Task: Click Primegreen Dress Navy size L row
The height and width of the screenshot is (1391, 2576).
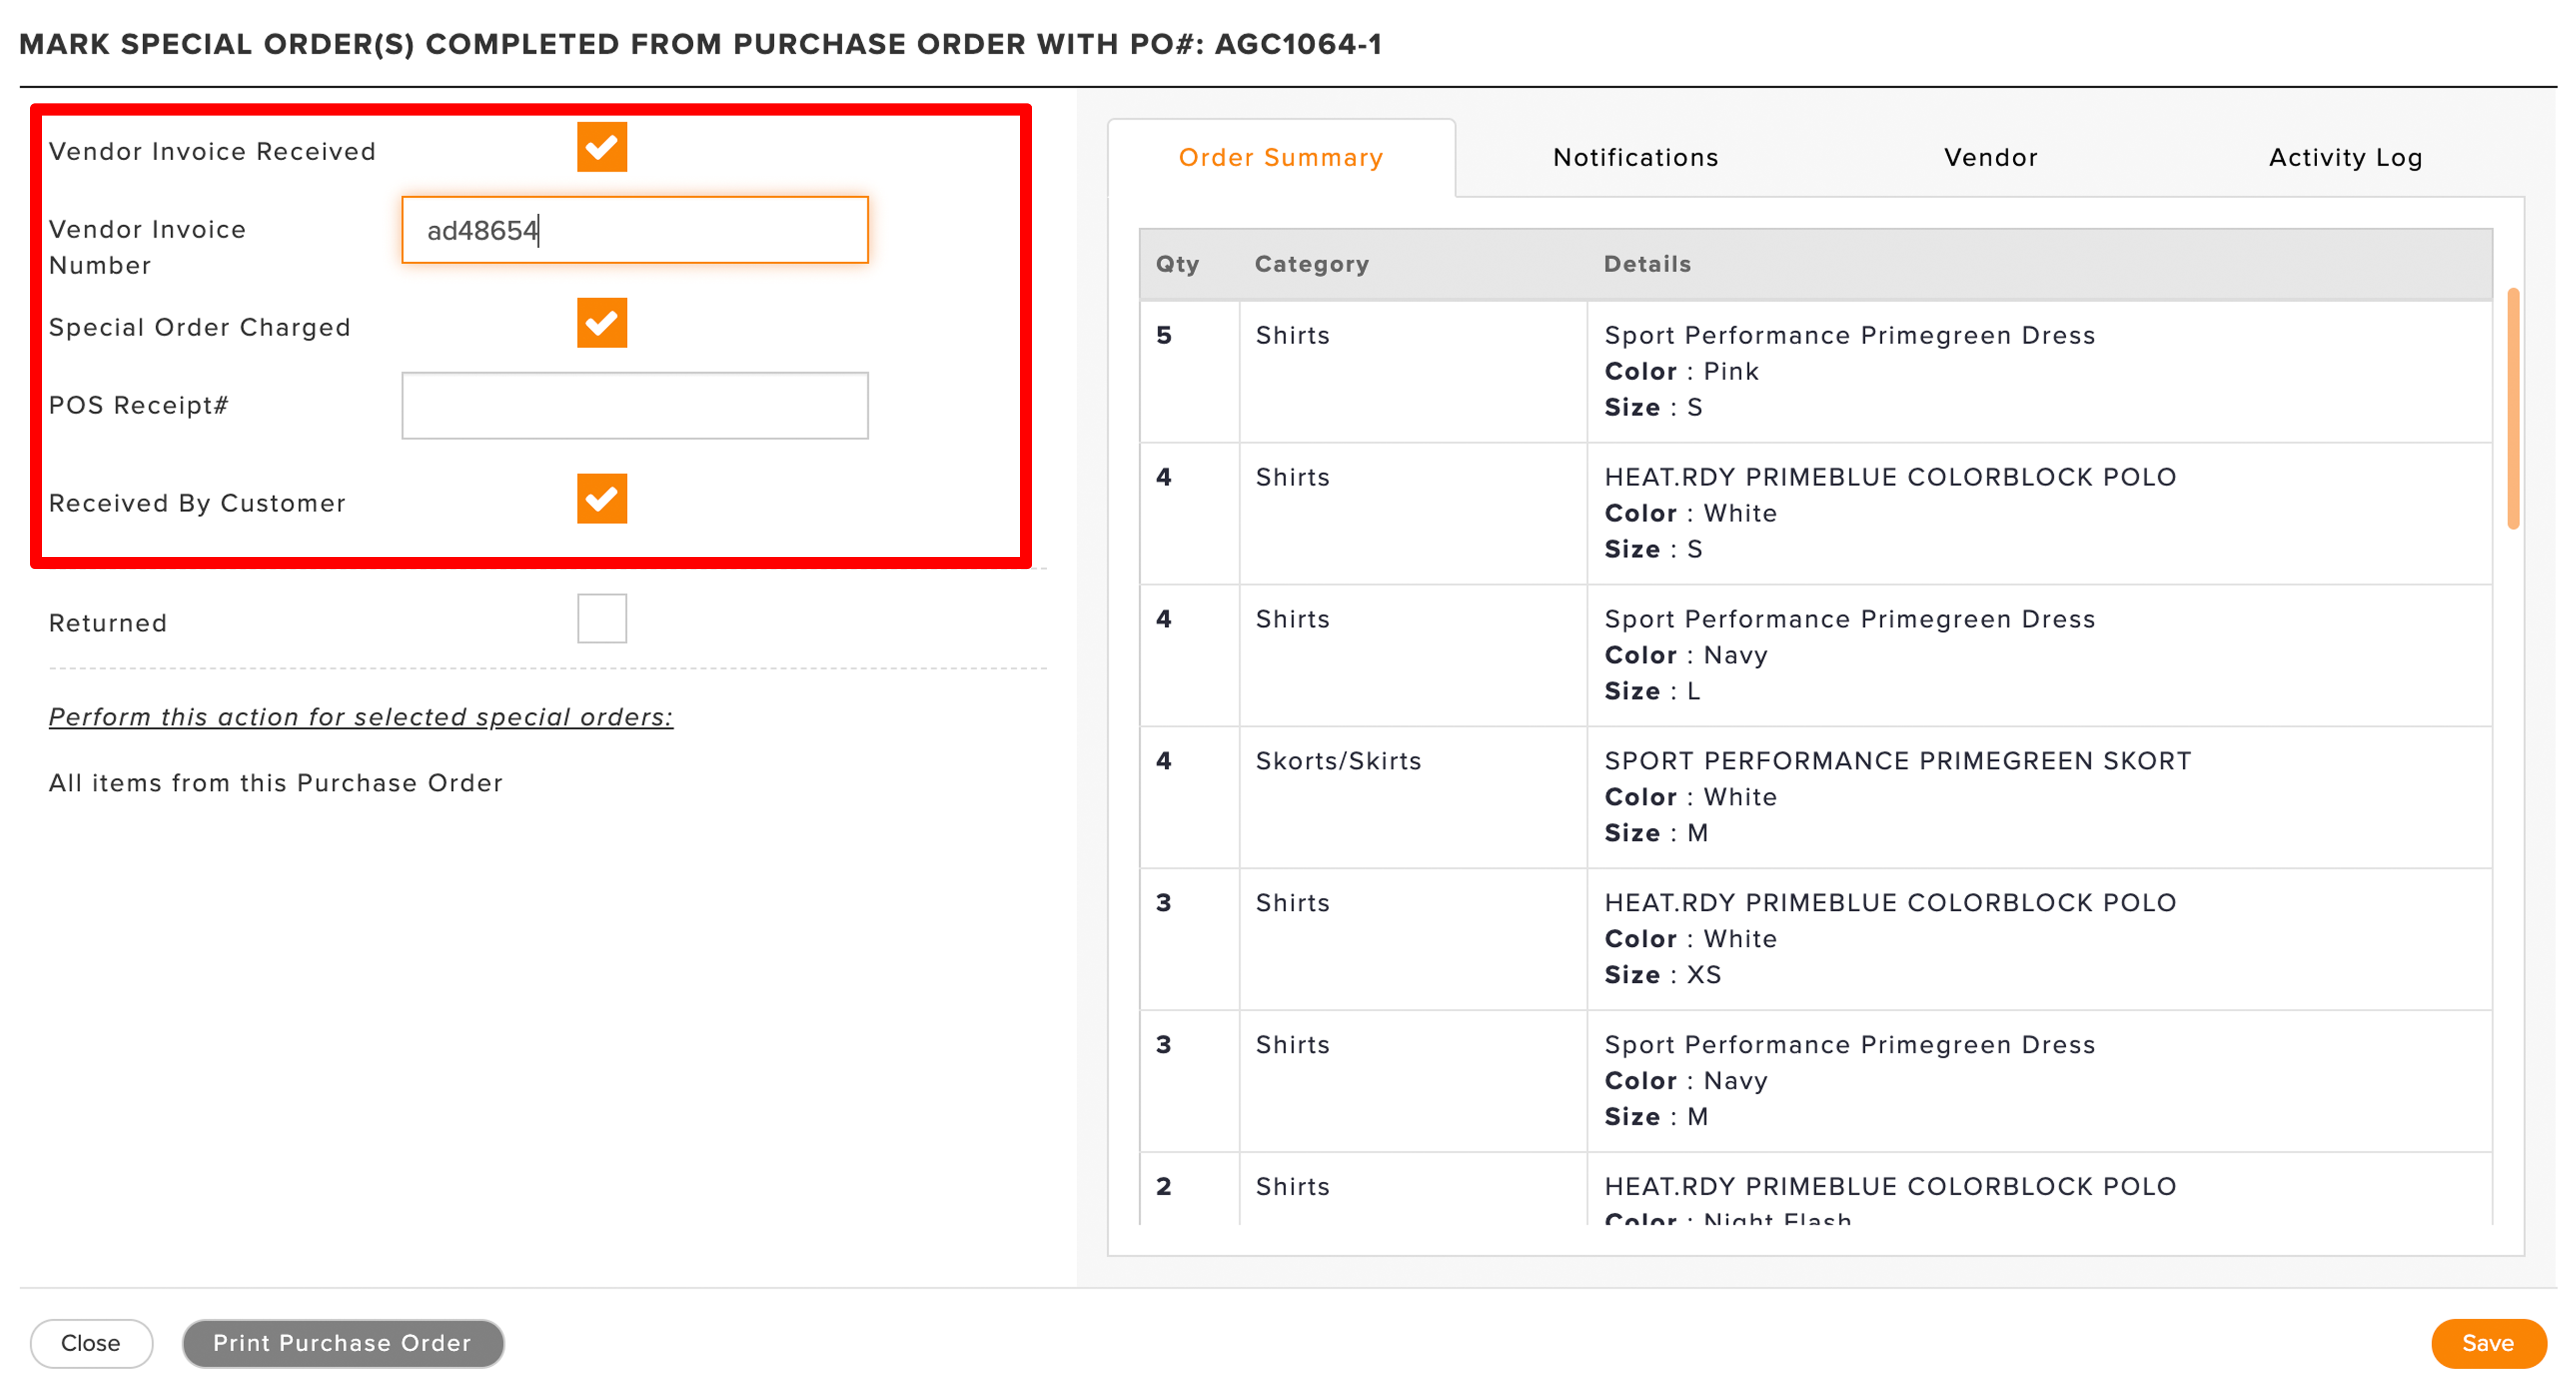Action: (x=1816, y=656)
